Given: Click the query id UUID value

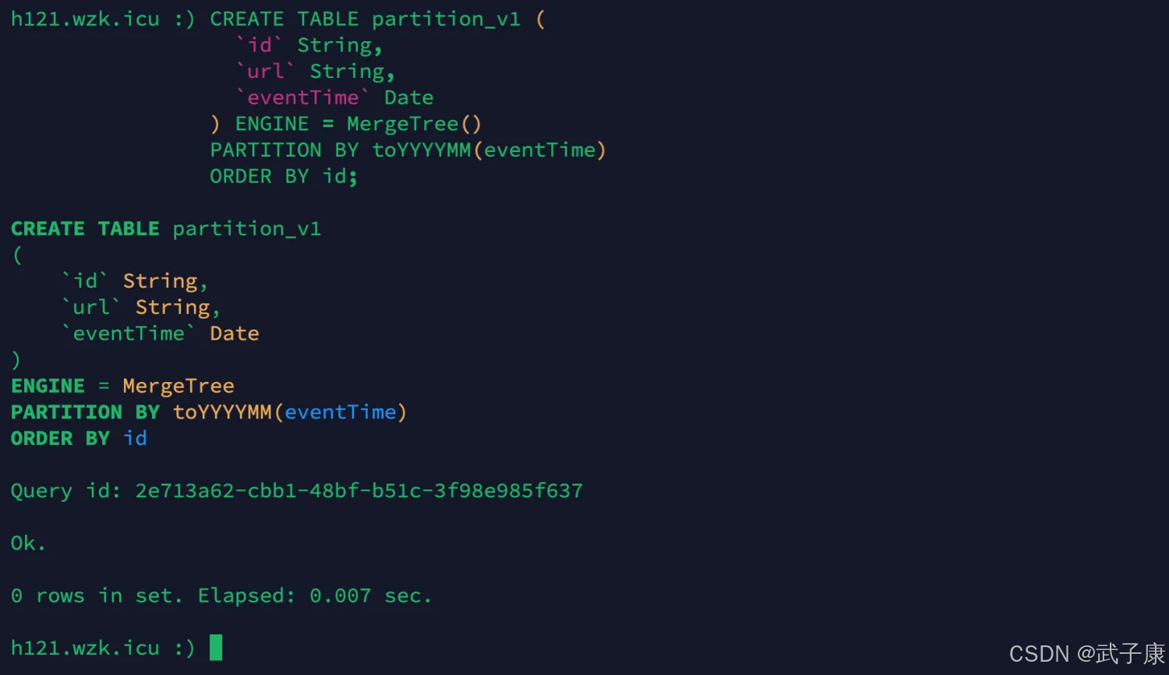Looking at the screenshot, I should pos(358,491).
